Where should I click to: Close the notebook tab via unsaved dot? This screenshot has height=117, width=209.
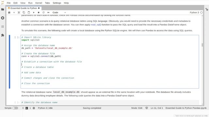pyautogui.click(x=39, y=8)
